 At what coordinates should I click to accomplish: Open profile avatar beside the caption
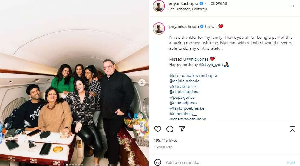159,28
